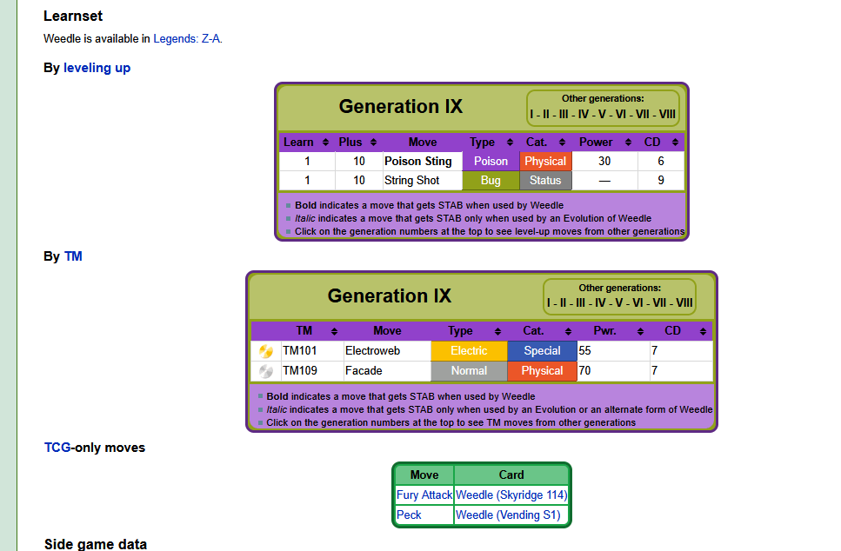Switch level-up table to Generation I
Image resolution: width=841 pixels, height=551 pixels.
[532, 114]
